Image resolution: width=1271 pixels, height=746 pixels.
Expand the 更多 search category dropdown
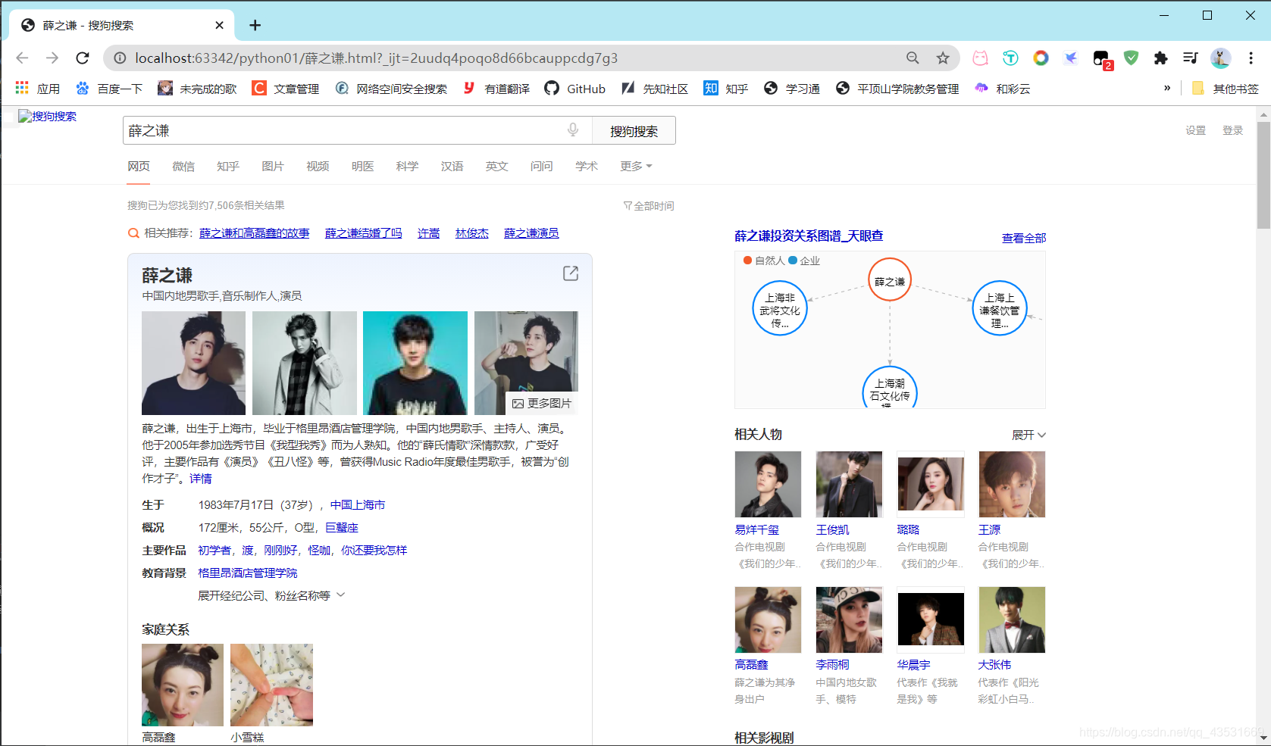point(636,166)
